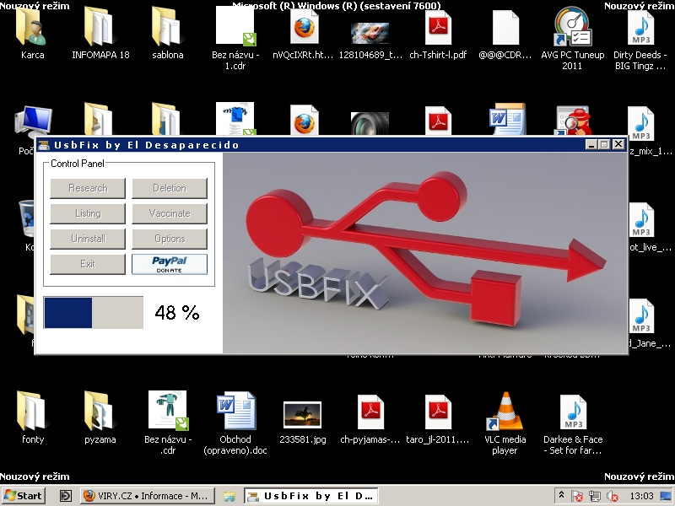
Task: Select the 233581.jpg sunset thumbnail
Action: [x=302, y=415]
